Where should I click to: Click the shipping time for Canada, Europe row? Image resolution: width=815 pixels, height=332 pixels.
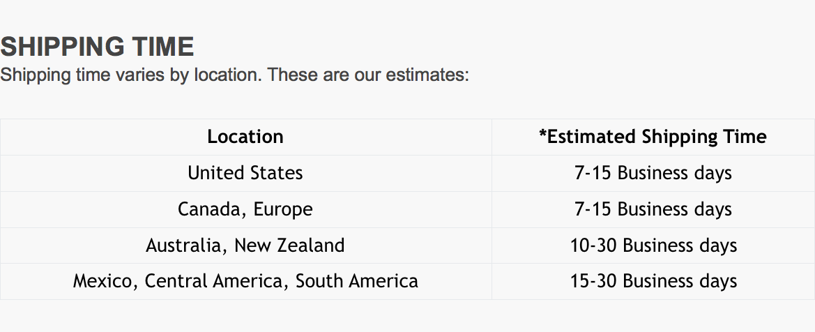(653, 209)
